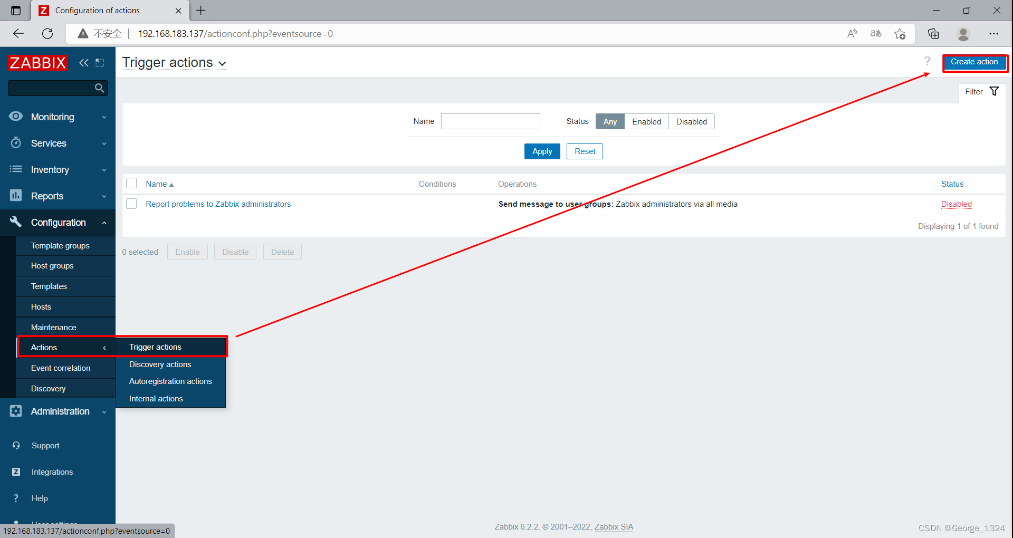Select Disabled status filter
The width and height of the screenshot is (1013, 538).
point(691,121)
